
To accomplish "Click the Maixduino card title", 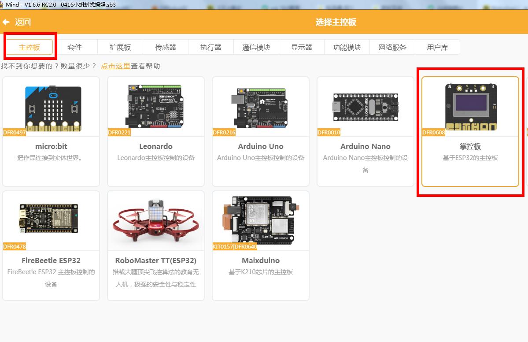I will pos(261,260).
